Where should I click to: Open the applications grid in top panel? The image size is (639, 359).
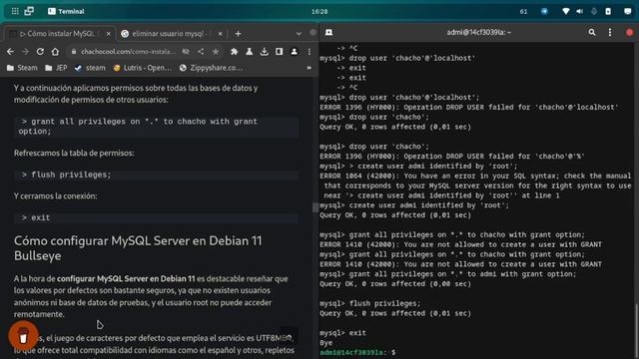pyautogui.click(x=15, y=11)
